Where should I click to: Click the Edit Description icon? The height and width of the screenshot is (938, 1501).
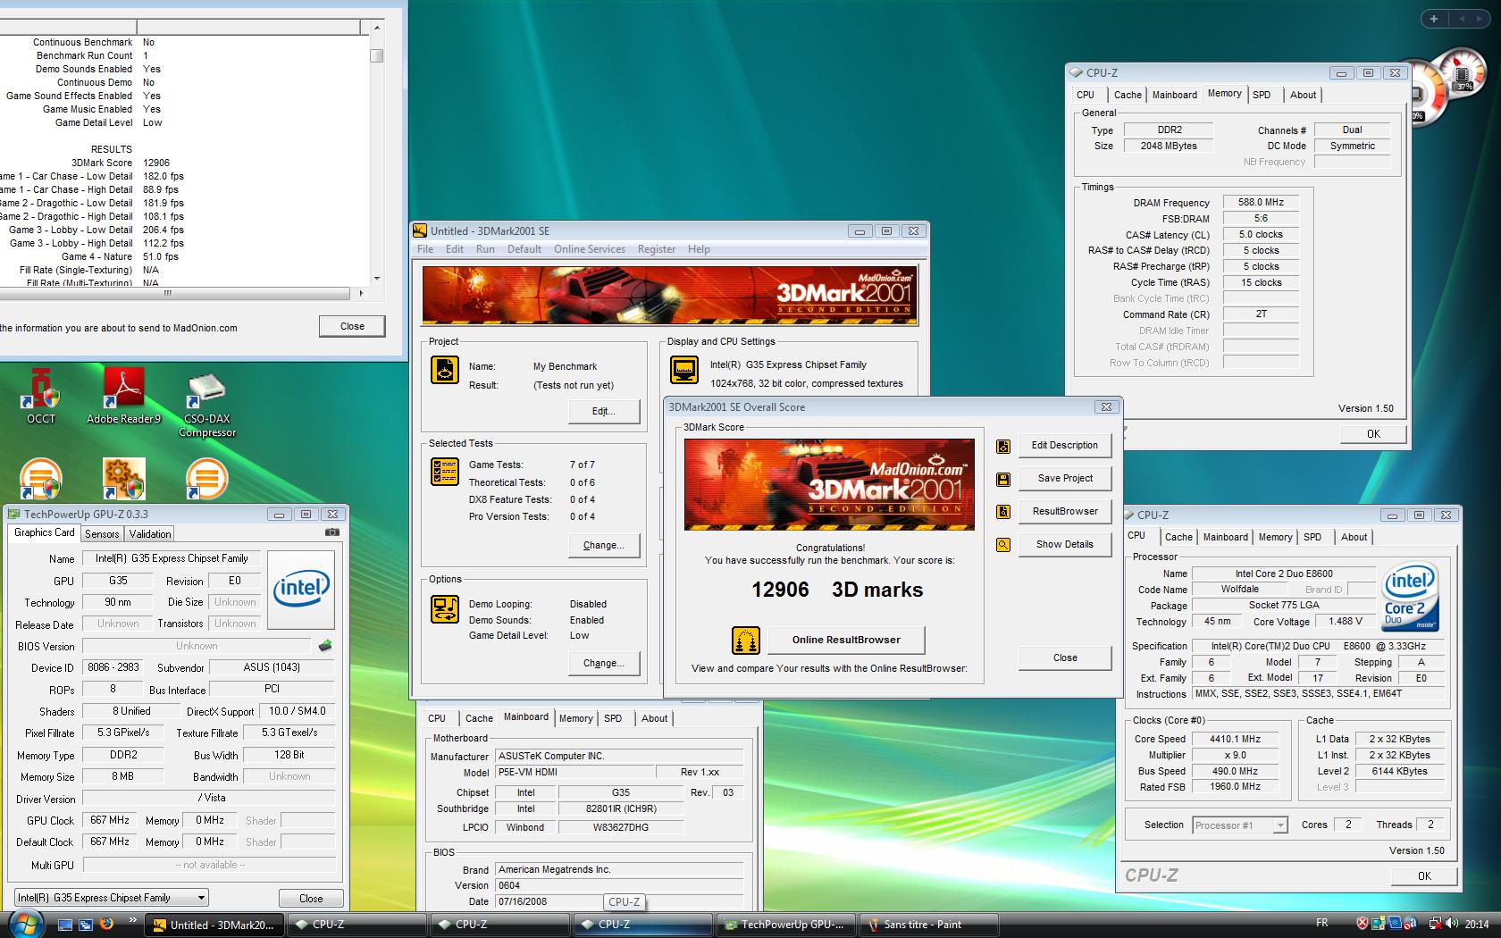click(1003, 446)
